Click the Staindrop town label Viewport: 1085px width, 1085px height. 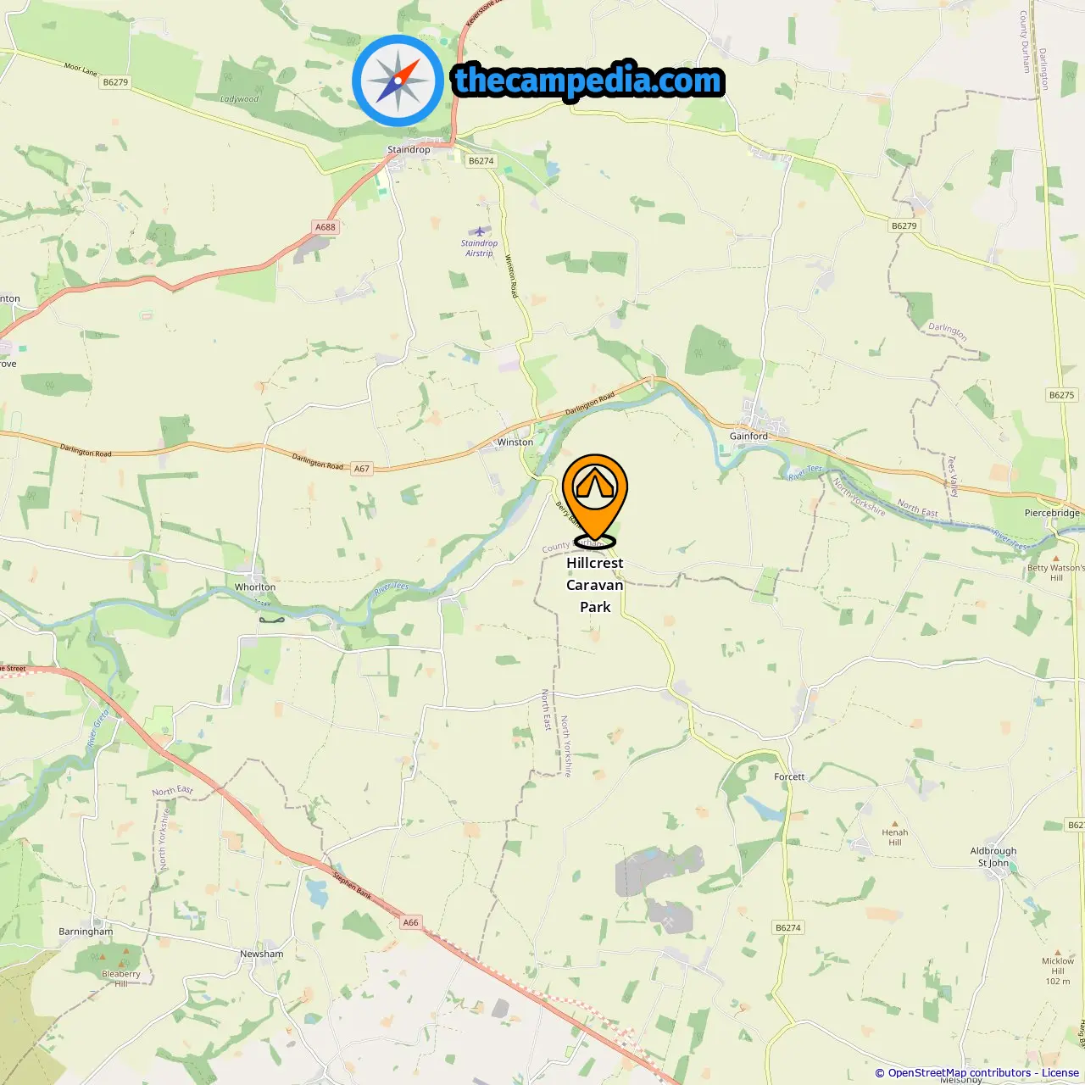tap(409, 150)
